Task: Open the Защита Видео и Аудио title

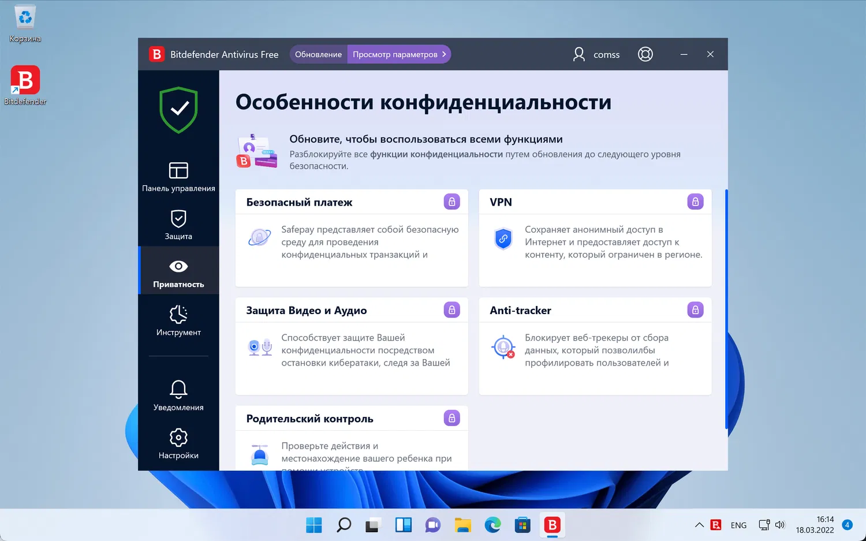Action: 307,311
